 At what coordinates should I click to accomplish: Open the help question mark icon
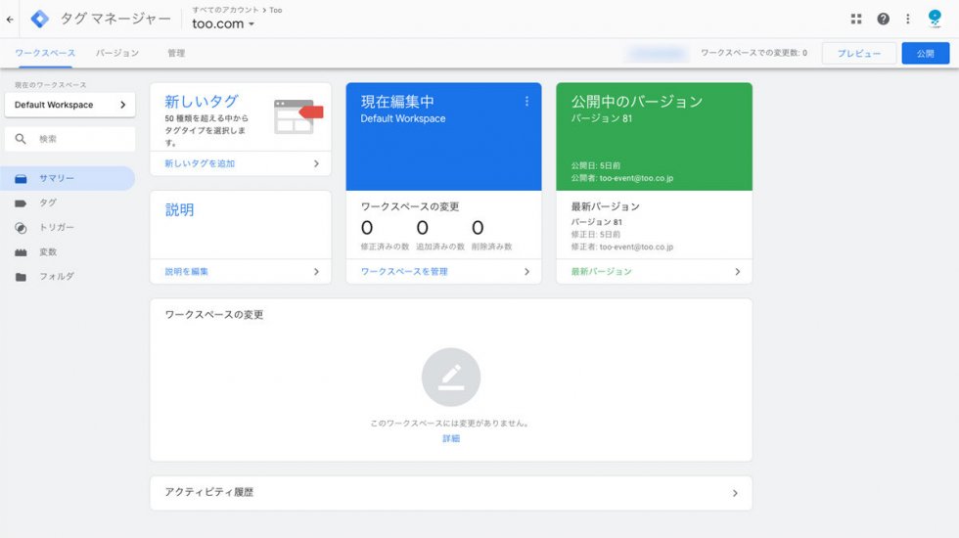[883, 19]
